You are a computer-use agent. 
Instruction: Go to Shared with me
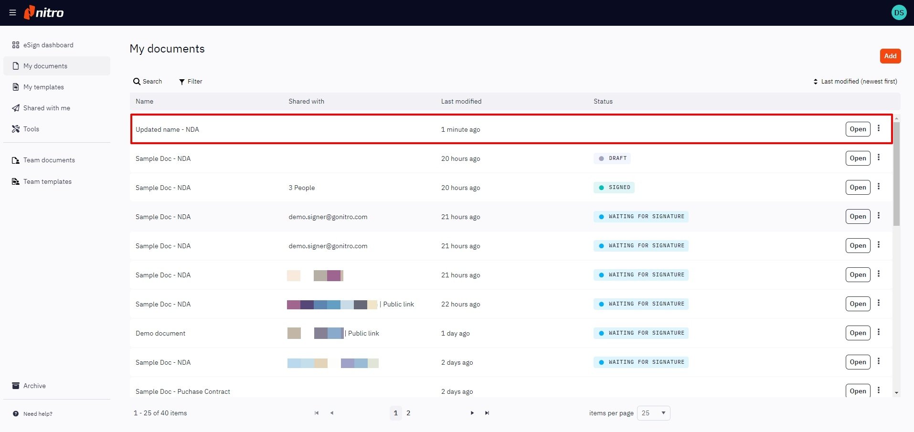point(46,108)
